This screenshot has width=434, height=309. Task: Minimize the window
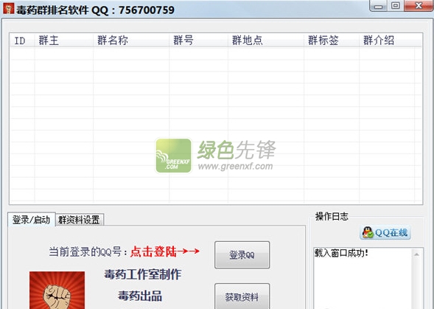point(379,6)
